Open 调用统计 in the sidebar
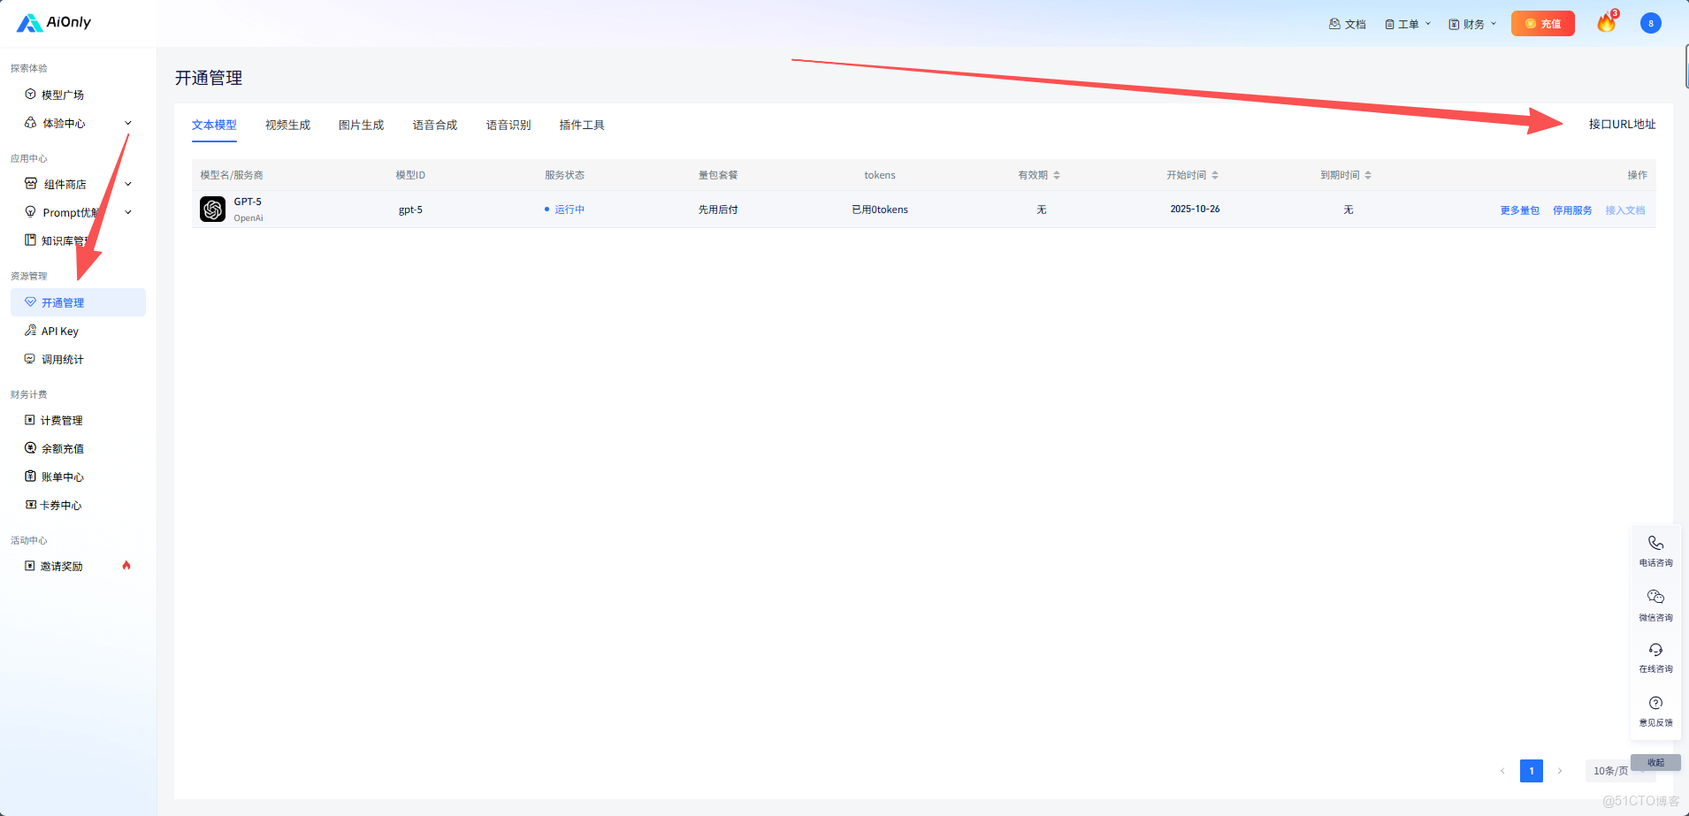Screen dimensions: 1689x816 point(63,359)
